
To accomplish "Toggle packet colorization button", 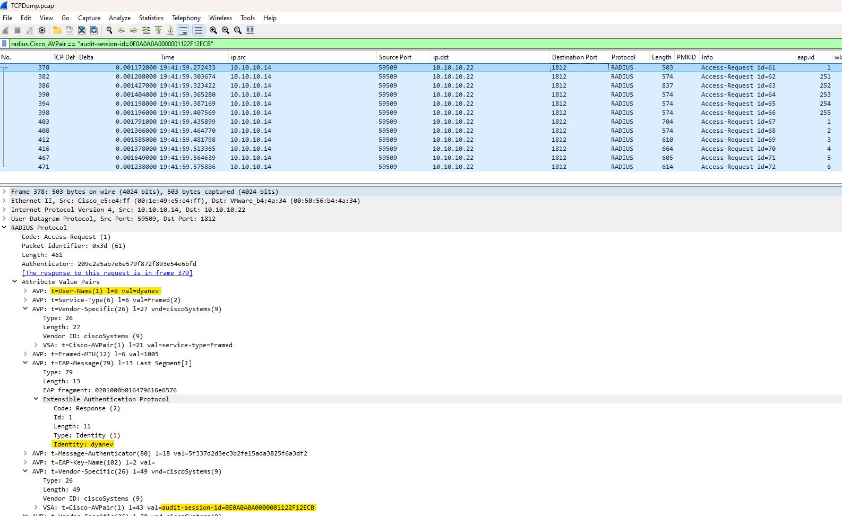I will 198,30.
